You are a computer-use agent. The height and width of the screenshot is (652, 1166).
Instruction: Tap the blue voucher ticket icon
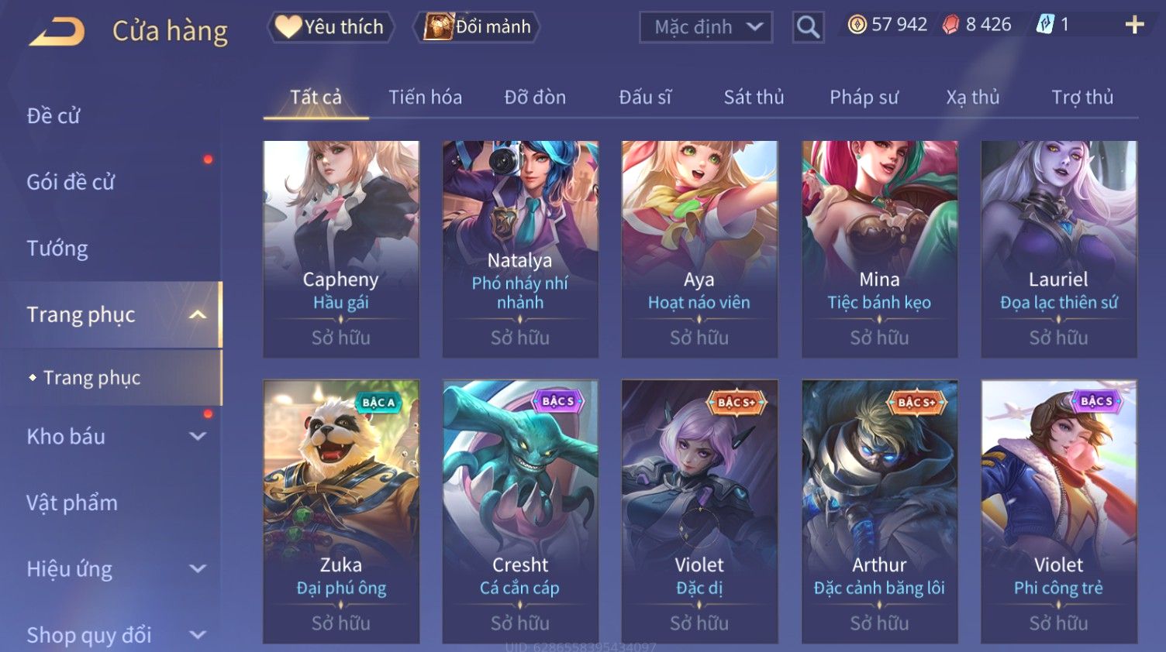click(x=1045, y=25)
